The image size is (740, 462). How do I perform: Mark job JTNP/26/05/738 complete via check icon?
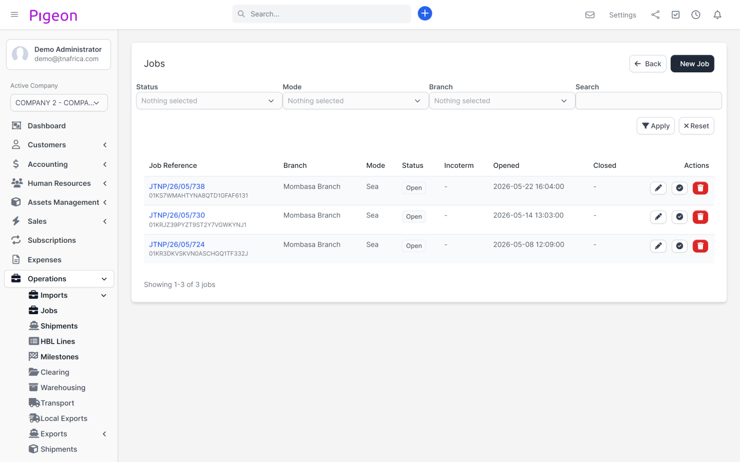[x=680, y=188]
